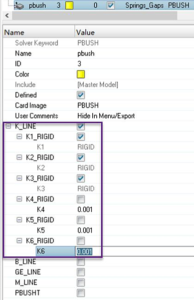This screenshot has height=300, width=194.
Task: Toggle the checkbox in the pbush tree row
Action: pyautogui.click(x=111, y=5)
